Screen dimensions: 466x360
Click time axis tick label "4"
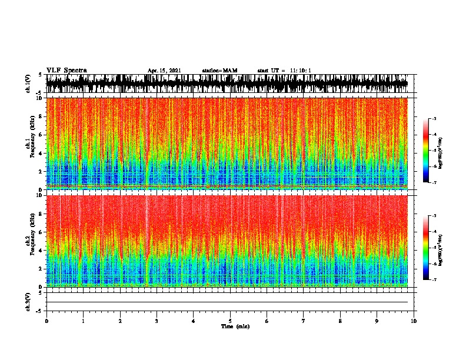pos(194,321)
